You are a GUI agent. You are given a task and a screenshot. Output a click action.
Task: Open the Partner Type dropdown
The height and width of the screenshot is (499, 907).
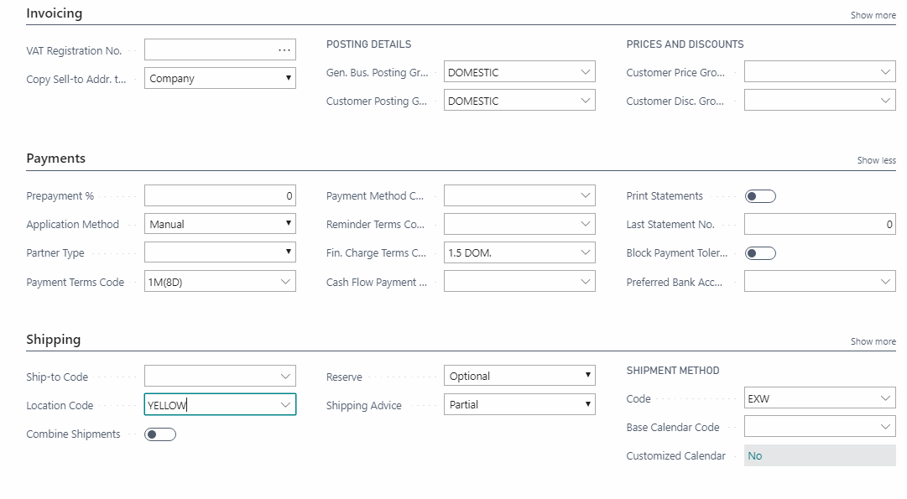(x=220, y=252)
